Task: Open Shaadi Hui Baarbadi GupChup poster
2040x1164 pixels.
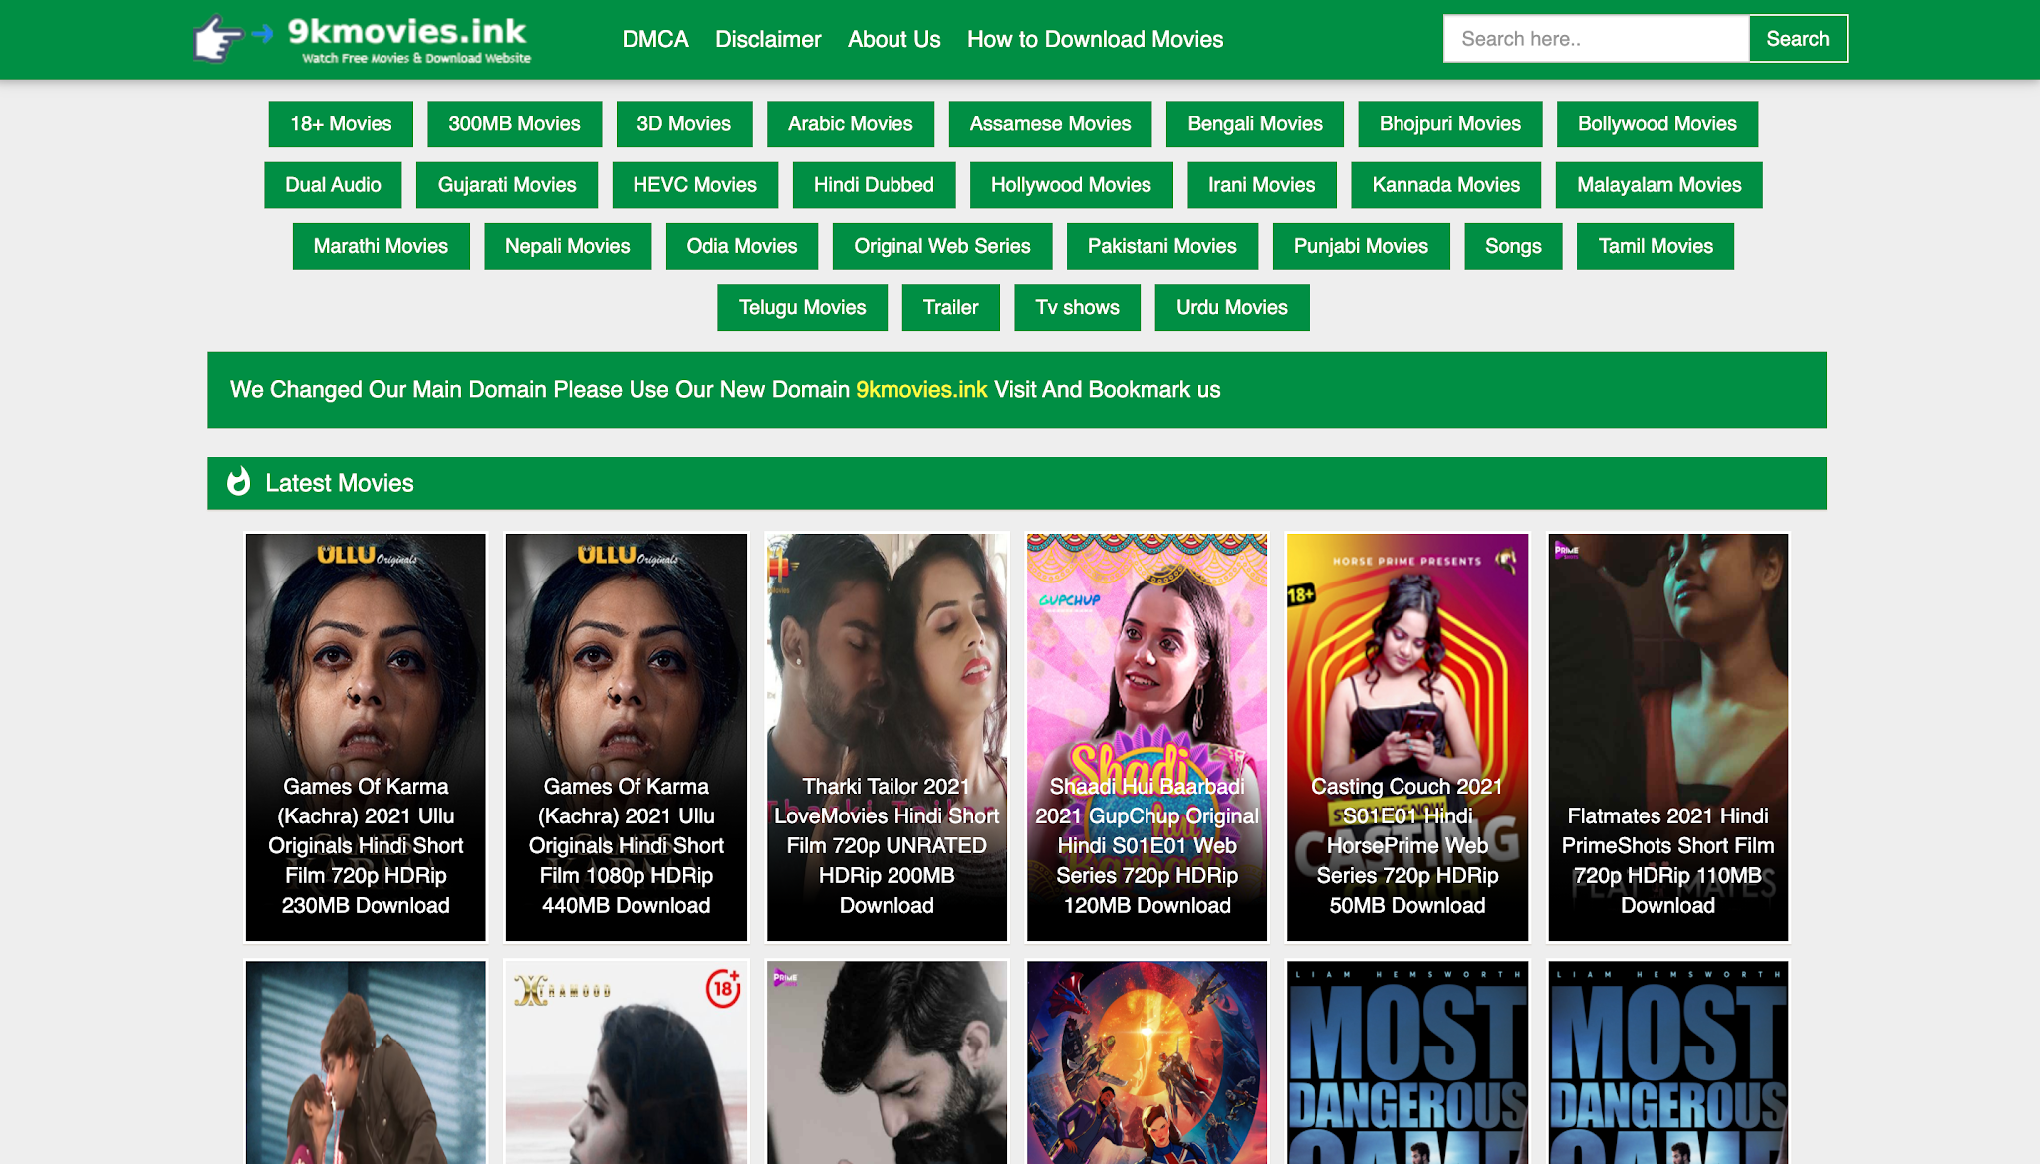Action: [1147, 737]
